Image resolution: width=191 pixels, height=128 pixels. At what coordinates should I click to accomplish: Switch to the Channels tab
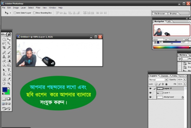coord(164,76)
